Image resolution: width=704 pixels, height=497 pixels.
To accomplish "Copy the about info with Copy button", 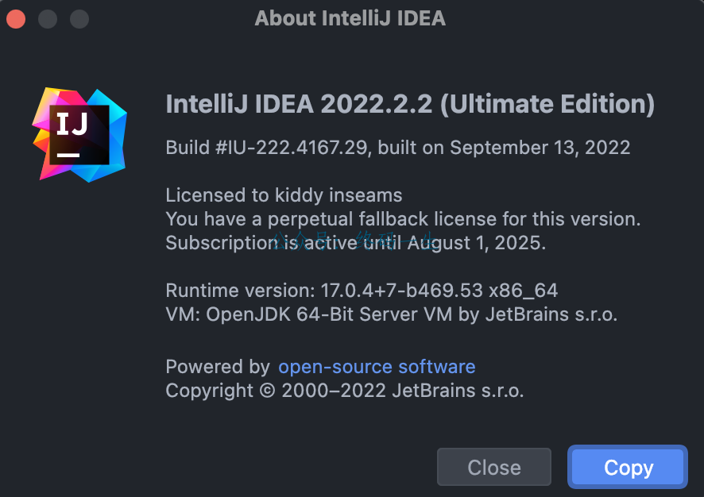I will point(628,467).
